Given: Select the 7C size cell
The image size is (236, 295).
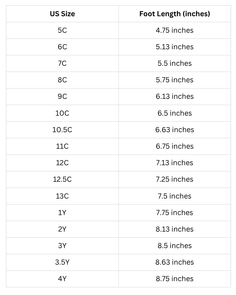Looking at the screenshot, I should point(62,63).
